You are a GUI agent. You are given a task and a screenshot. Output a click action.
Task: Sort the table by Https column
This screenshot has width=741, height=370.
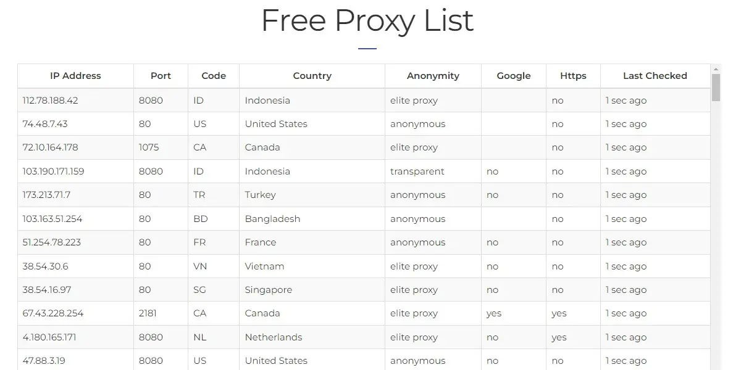pyautogui.click(x=573, y=75)
